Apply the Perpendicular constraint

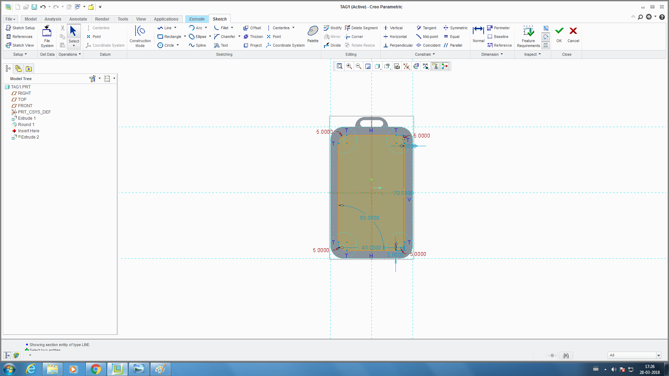(x=398, y=45)
